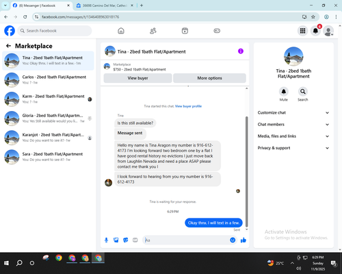Click the chat header listing avatar
Viewport: 342px width, 274px height.
point(110,51)
